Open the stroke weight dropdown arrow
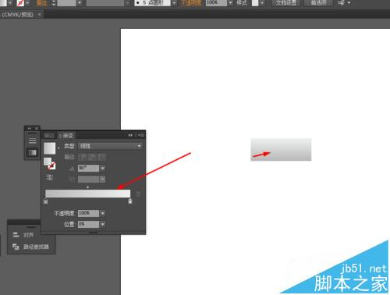 click(80, 3)
